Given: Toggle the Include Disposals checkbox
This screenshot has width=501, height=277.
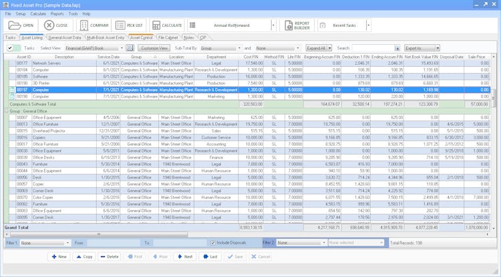Looking at the screenshot, I should [x=213, y=243].
